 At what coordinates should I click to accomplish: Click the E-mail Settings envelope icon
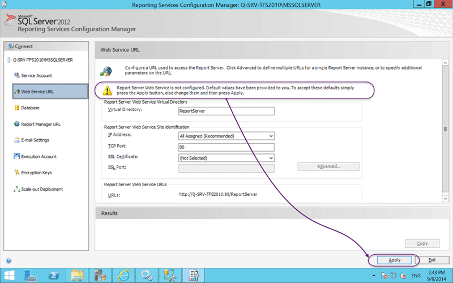pyautogui.click(x=17, y=140)
